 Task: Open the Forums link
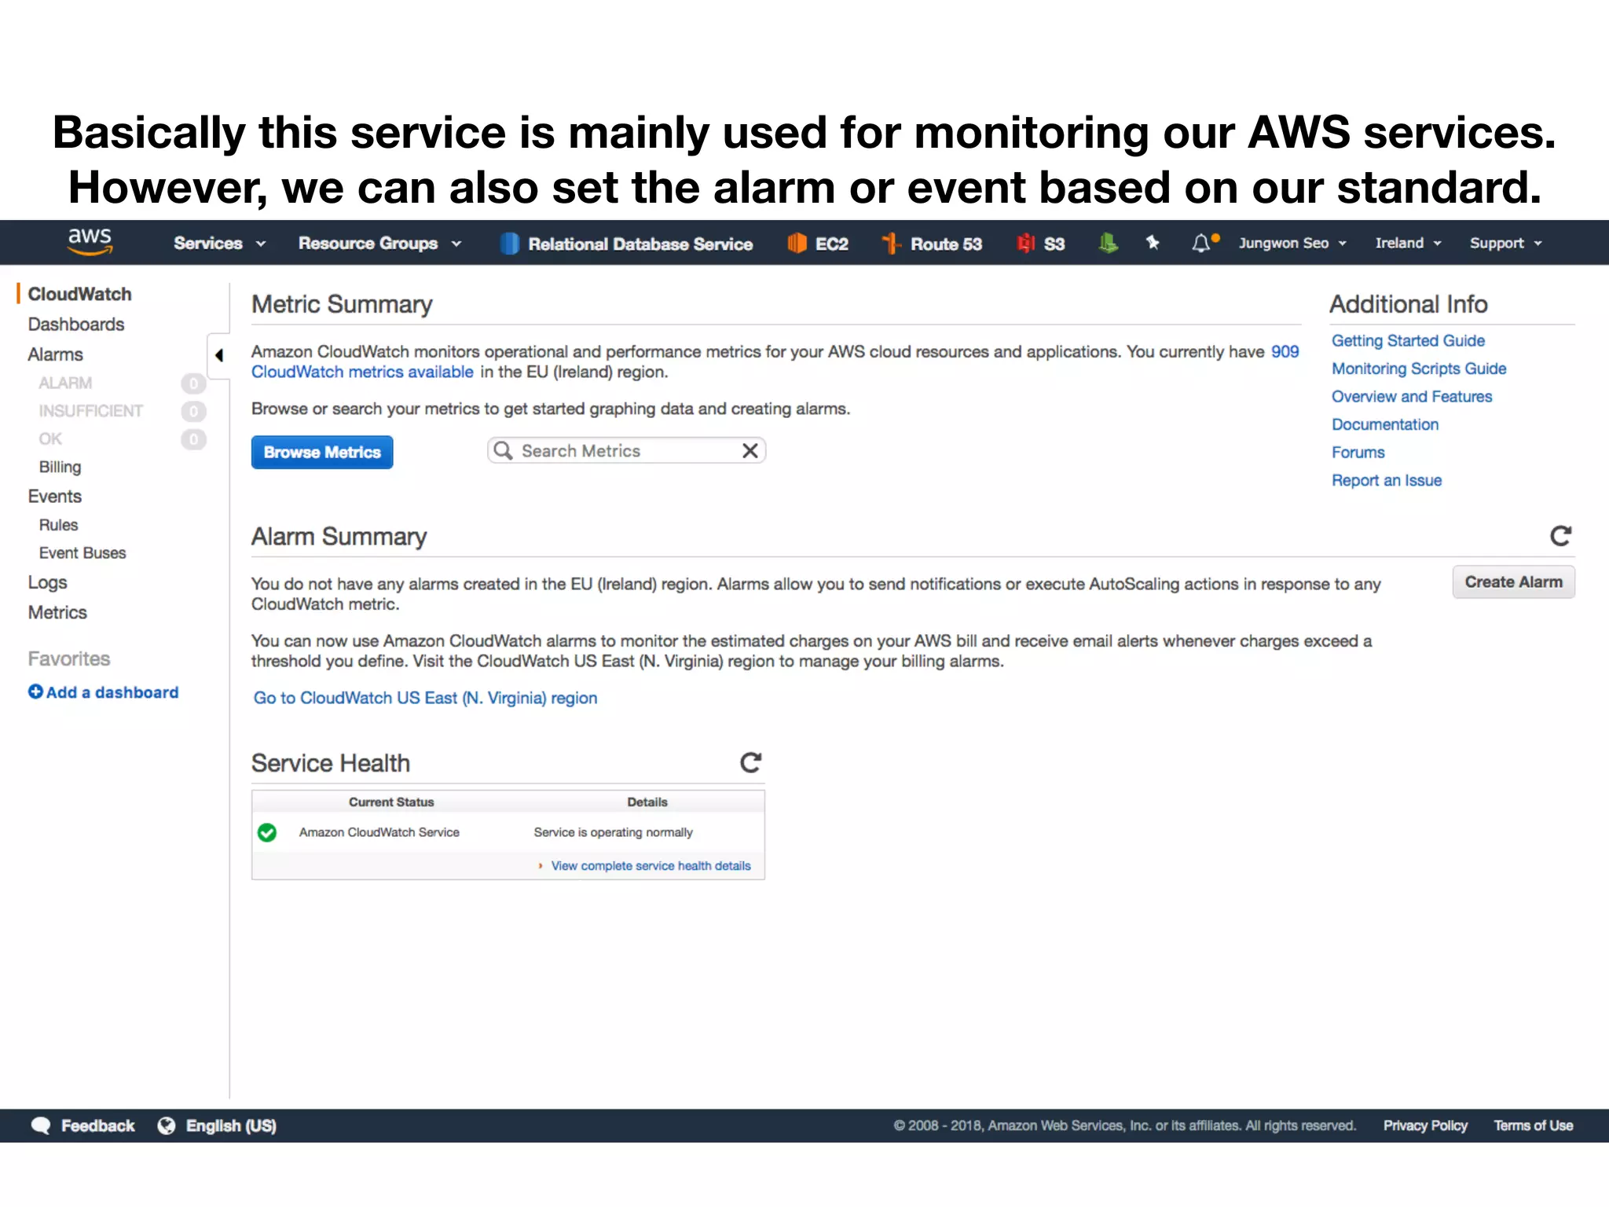[x=1358, y=452]
